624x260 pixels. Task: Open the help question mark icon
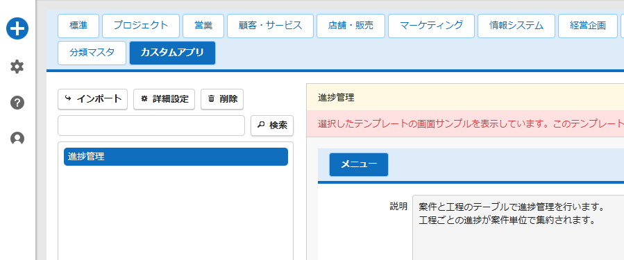[17, 103]
